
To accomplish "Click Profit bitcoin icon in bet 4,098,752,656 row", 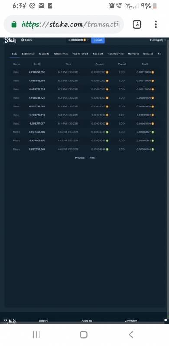I will coord(153,81).
